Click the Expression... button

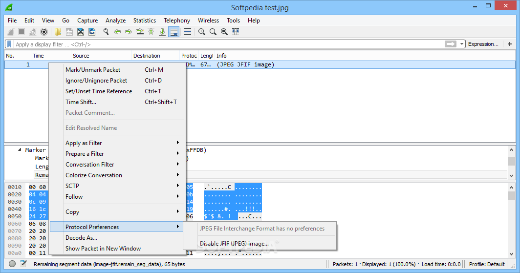coord(483,44)
